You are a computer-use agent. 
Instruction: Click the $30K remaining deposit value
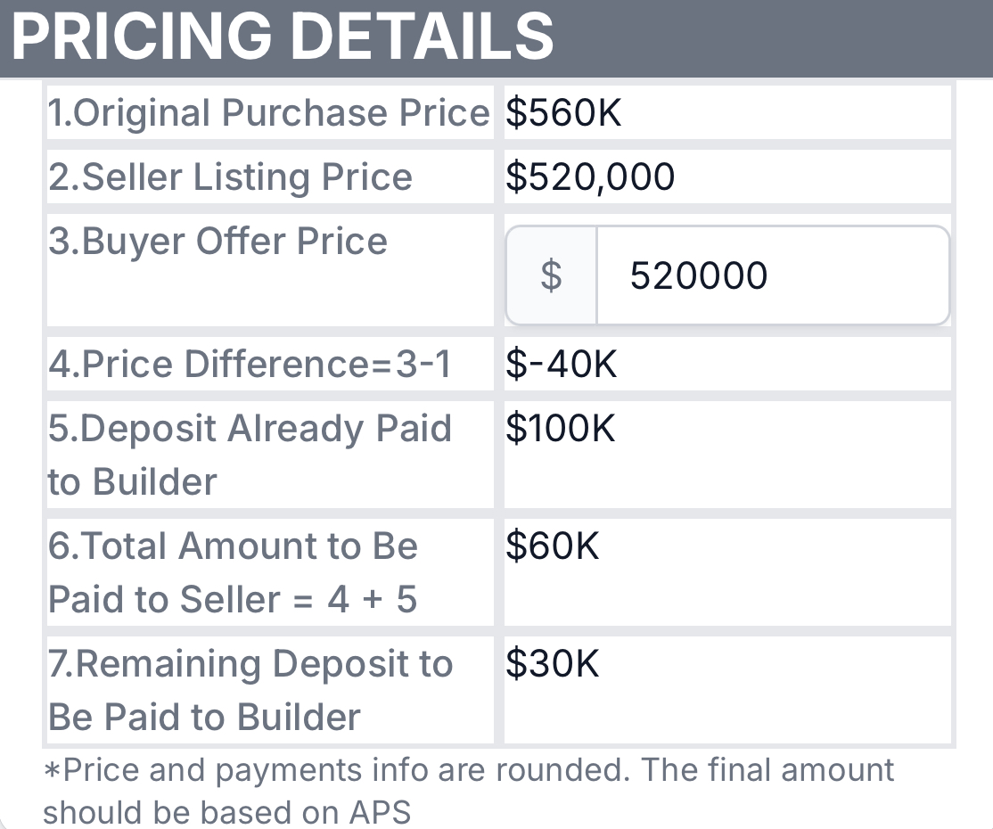[x=553, y=664]
